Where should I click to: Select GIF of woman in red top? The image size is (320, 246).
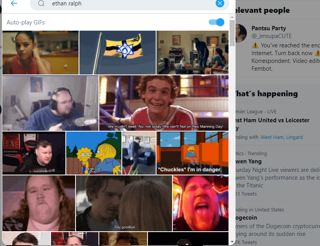[40, 52]
